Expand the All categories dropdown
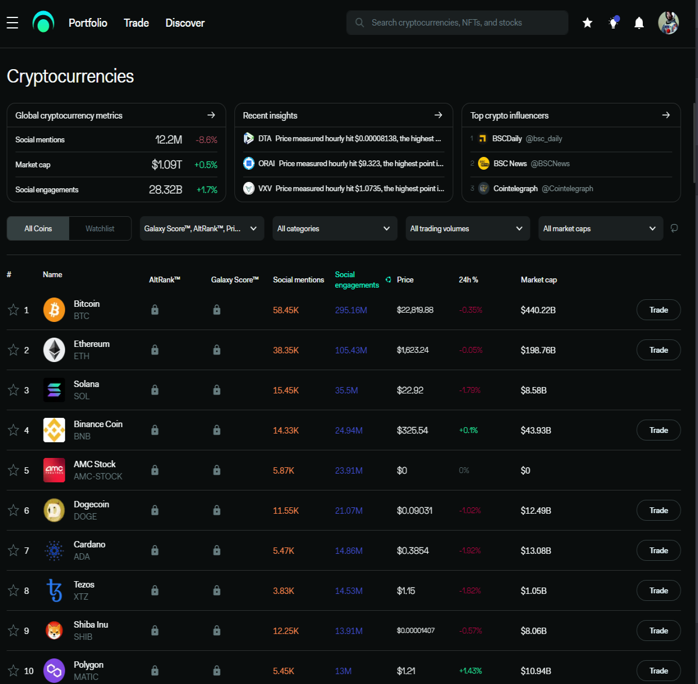The height and width of the screenshot is (684, 698). [x=334, y=228]
